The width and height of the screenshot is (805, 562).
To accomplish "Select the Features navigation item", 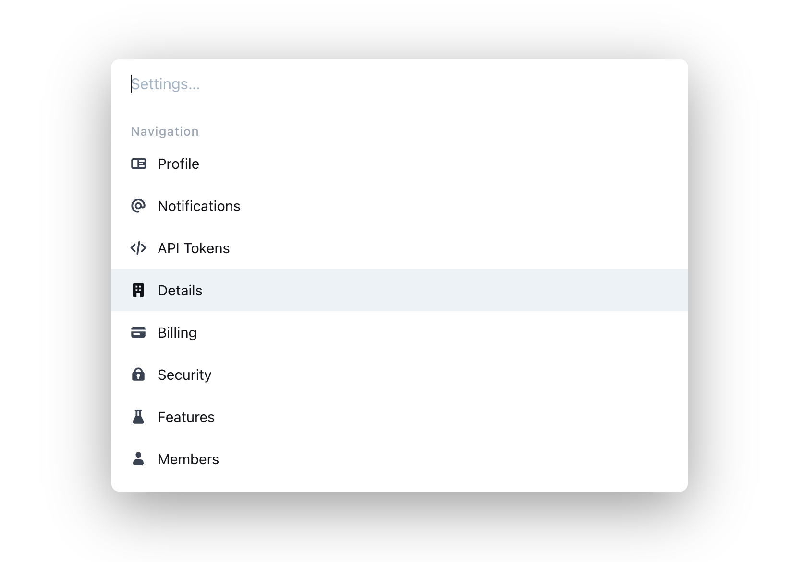I will pyautogui.click(x=186, y=417).
